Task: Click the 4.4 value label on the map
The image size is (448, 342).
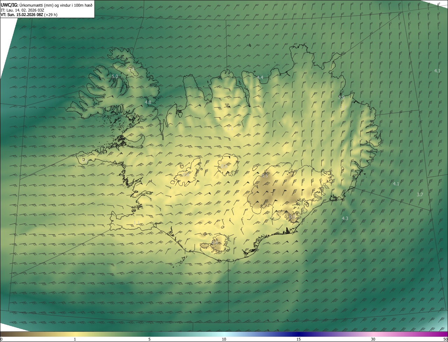Action: coord(260,77)
